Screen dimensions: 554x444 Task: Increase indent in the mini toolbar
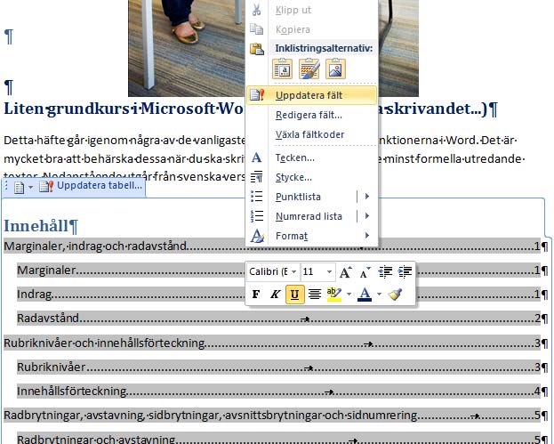coord(405,272)
